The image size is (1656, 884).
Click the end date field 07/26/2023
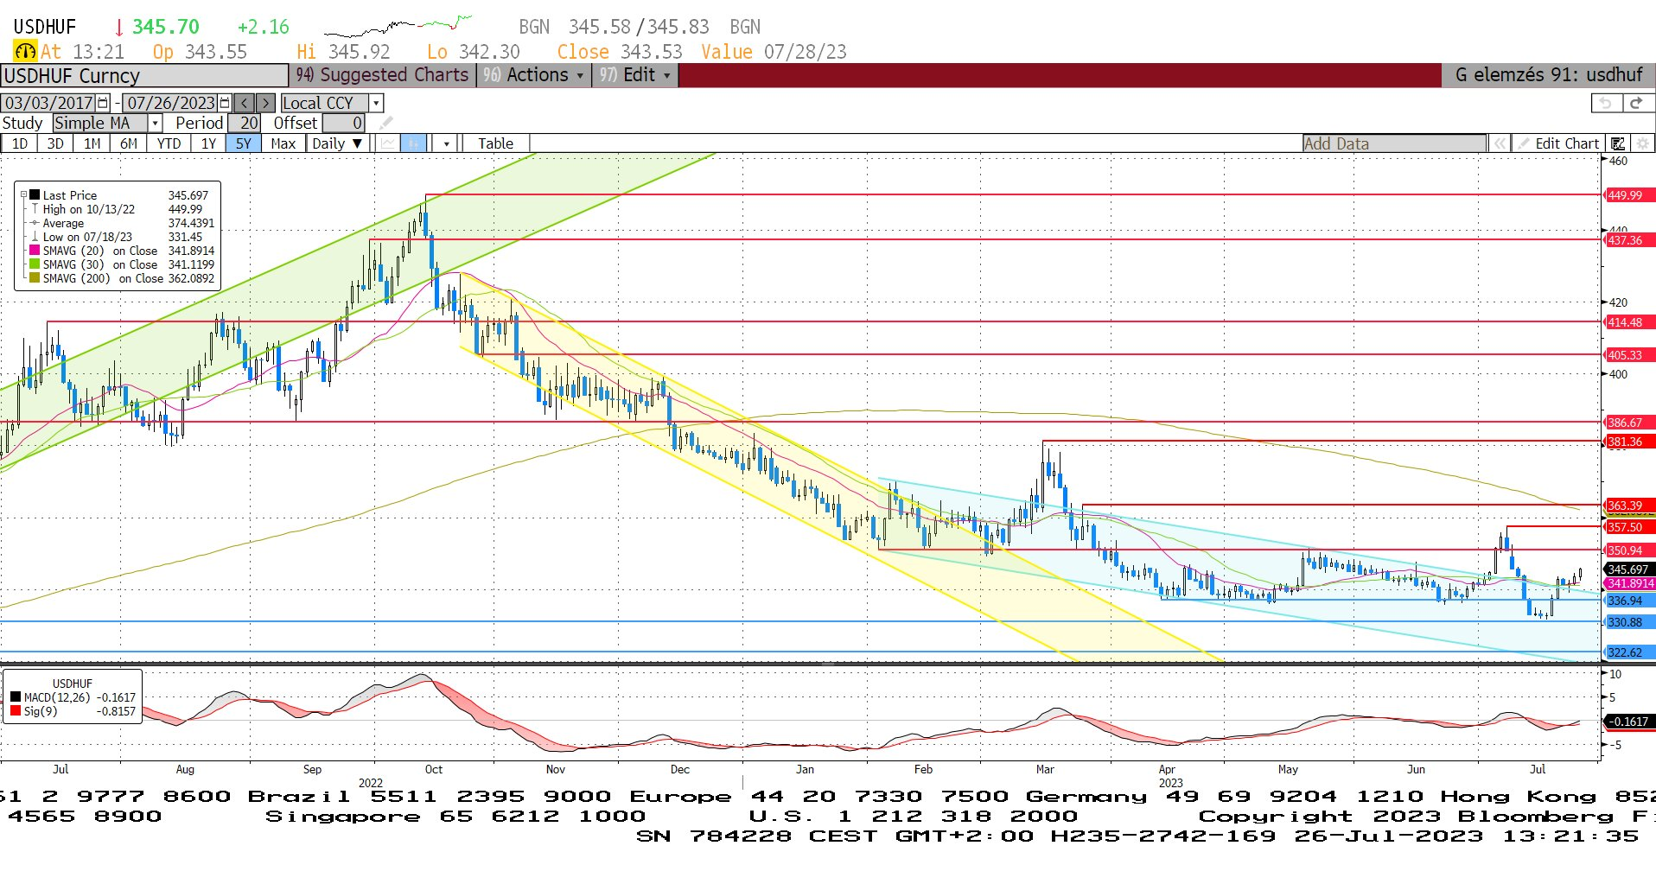(170, 103)
